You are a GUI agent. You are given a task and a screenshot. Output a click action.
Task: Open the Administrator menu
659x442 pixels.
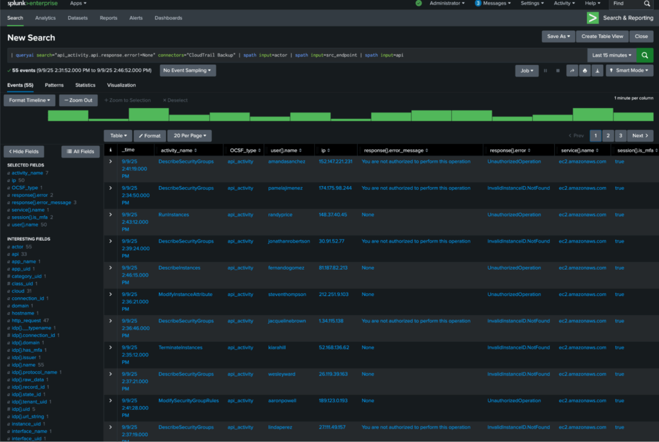(447, 3)
